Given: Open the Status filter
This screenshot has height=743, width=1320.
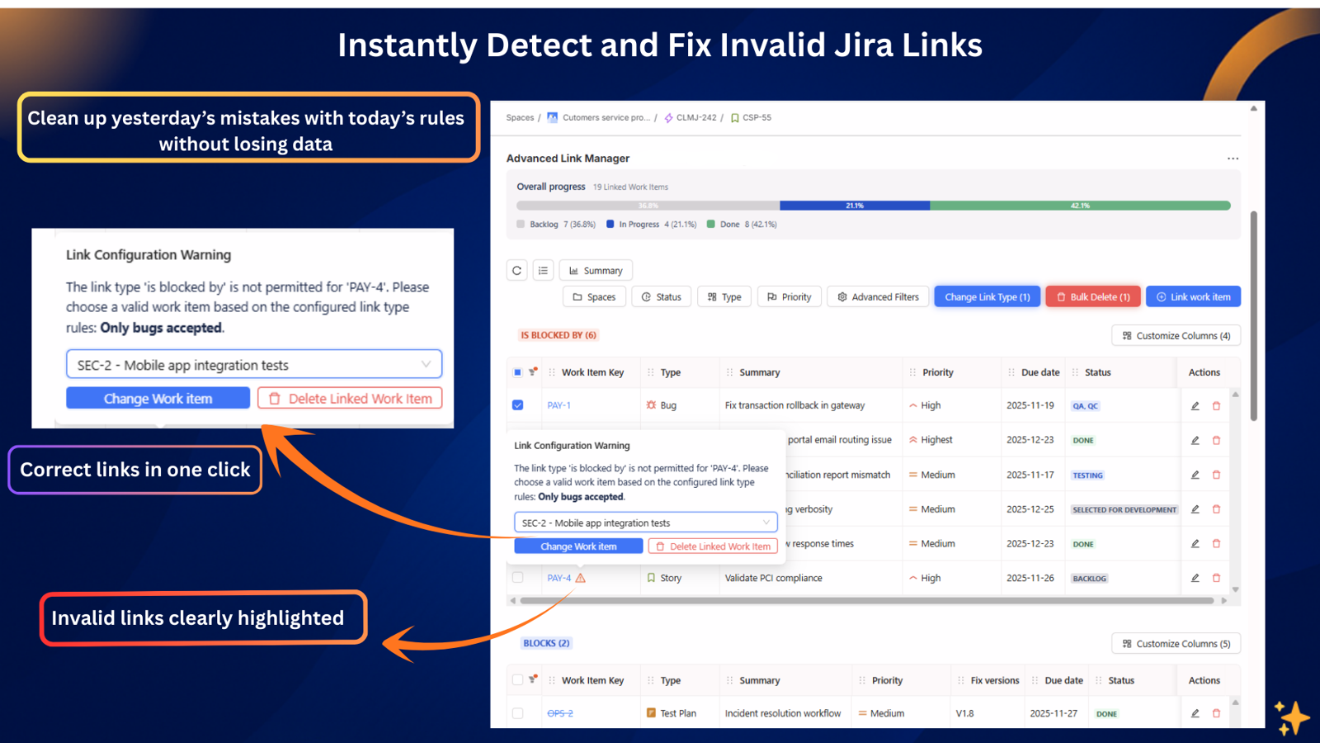Looking at the screenshot, I should 662,296.
